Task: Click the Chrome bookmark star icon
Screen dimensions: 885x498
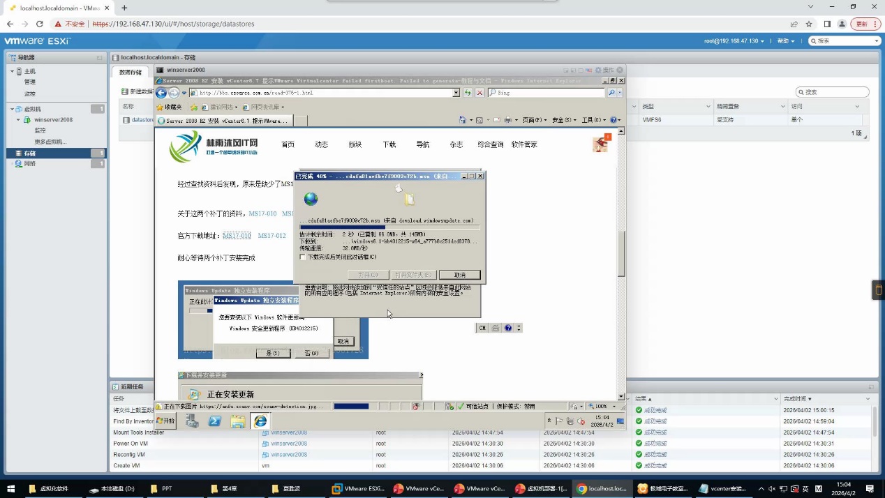Action: pyautogui.click(x=809, y=24)
